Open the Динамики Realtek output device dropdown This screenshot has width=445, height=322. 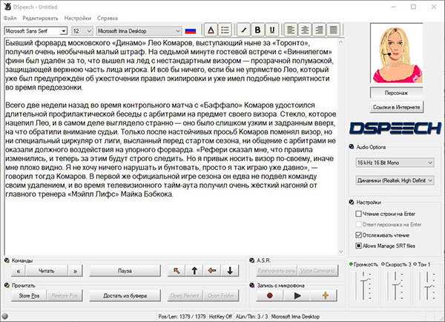tap(395, 180)
